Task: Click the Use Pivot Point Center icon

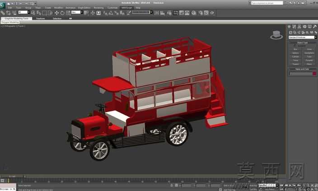Action: [x=86, y=13]
